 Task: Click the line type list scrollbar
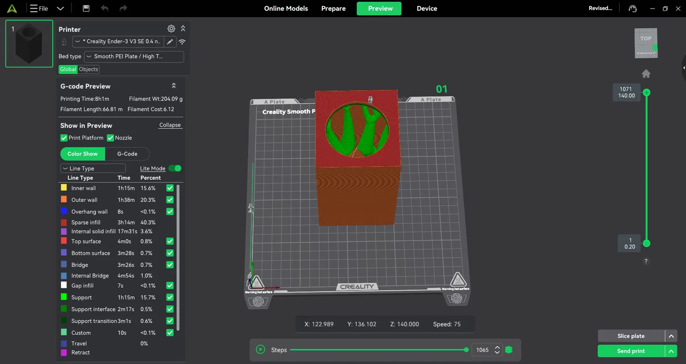pyautogui.click(x=178, y=257)
